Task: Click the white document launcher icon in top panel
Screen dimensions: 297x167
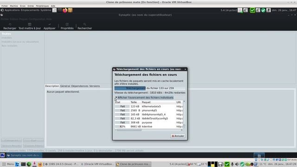Action: point(54,10)
